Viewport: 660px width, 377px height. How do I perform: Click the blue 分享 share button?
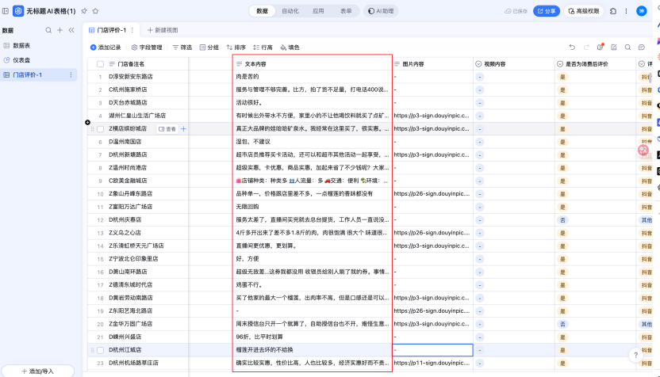click(x=546, y=11)
